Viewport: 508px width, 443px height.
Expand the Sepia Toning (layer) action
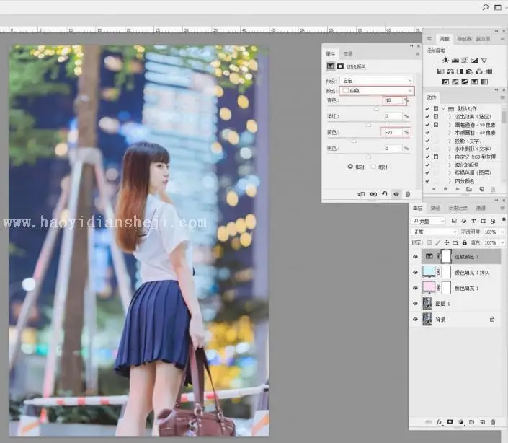450,173
